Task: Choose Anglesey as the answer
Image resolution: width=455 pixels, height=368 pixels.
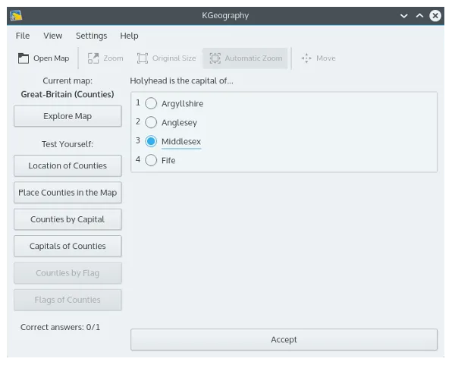Action: [151, 122]
